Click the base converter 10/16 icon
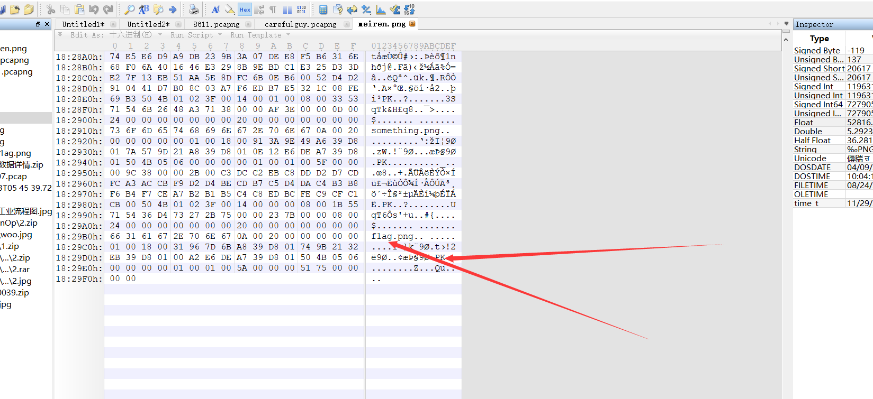The height and width of the screenshot is (399, 873). [x=409, y=10]
